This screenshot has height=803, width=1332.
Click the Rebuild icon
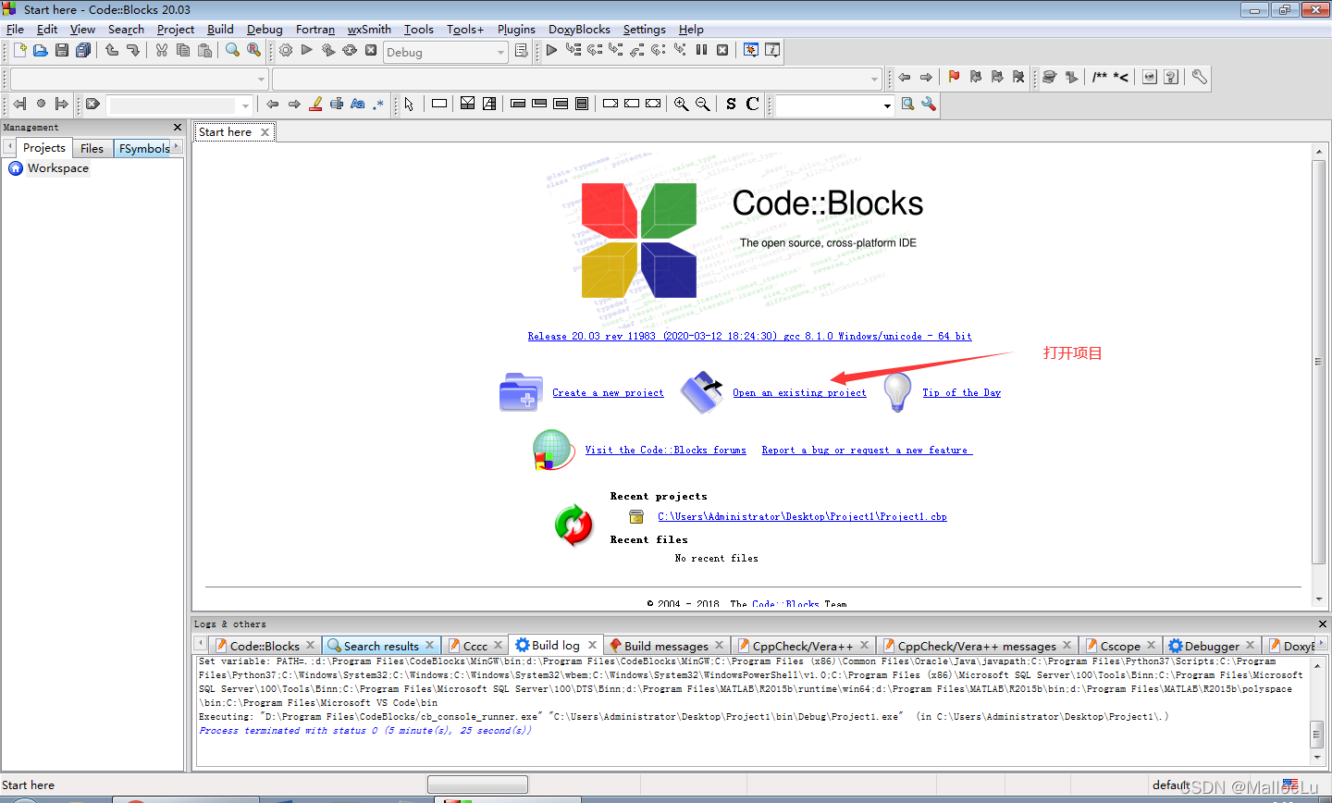[350, 51]
